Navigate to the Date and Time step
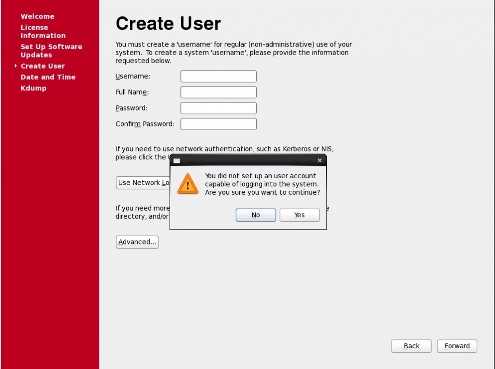This screenshot has height=369, width=495. pyautogui.click(x=48, y=77)
